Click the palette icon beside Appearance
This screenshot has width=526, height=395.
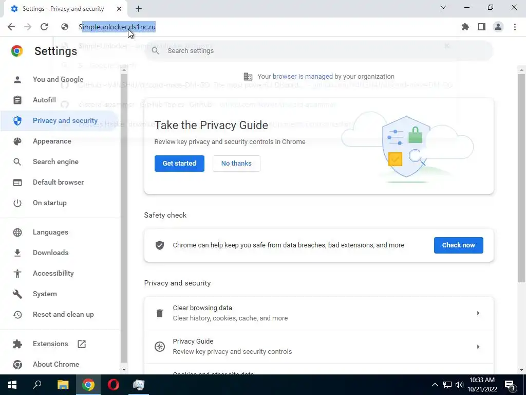tap(17, 141)
